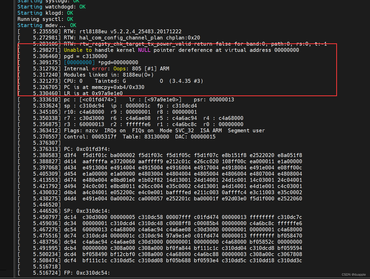The height and width of the screenshot is (279, 370).
Task: Click 'Table: 83130000' value
Action: click(146, 137)
